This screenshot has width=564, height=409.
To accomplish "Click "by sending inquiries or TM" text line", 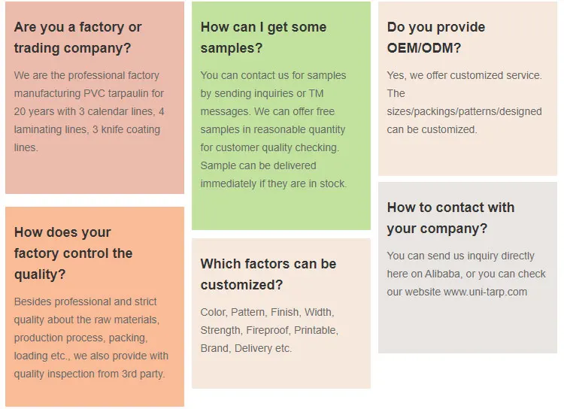I will pyautogui.click(x=262, y=93).
